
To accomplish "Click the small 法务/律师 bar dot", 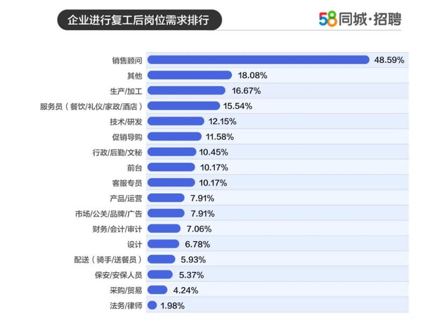I will click(x=151, y=305).
